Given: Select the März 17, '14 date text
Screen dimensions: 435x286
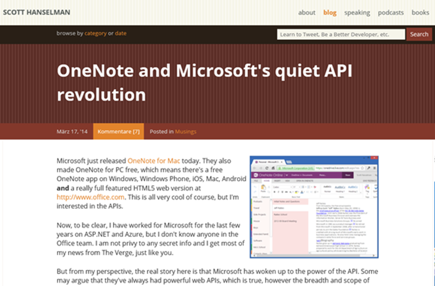Looking at the screenshot, I should (72, 131).
